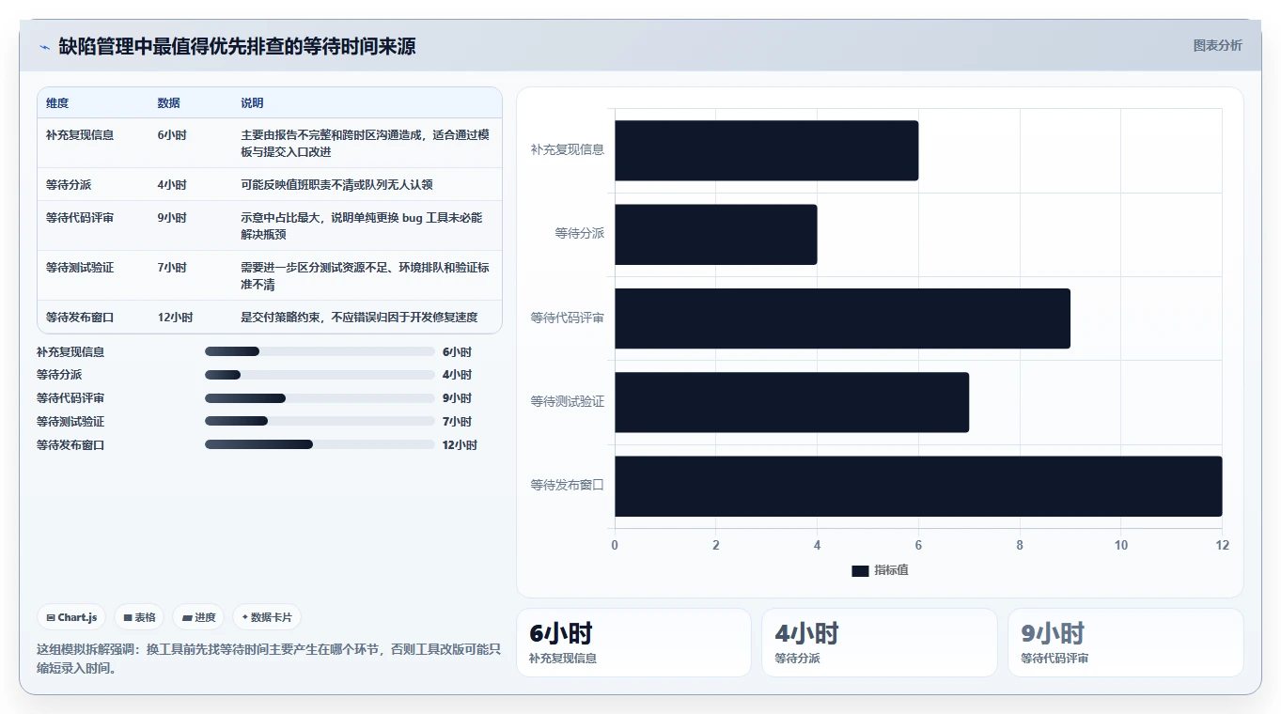Screen dimensions: 1281x714
Task: Select the 数据卡片 chip
Action: point(267,617)
